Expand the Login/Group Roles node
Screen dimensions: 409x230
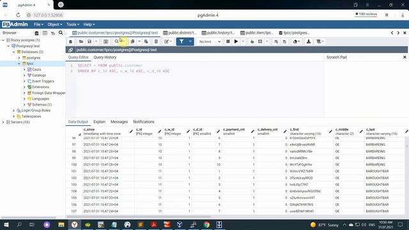[14, 111]
